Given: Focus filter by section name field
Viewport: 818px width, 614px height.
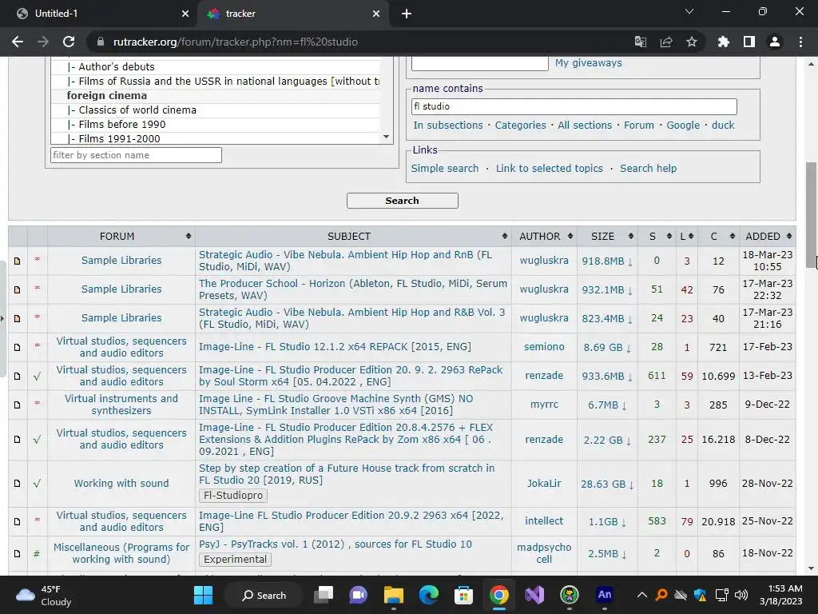Looking at the screenshot, I should pos(136,155).
